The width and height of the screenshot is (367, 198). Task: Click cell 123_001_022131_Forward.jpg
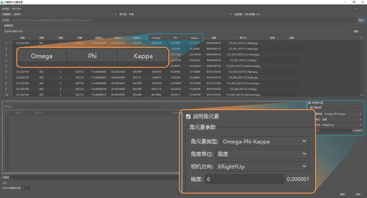coord(243,55)
